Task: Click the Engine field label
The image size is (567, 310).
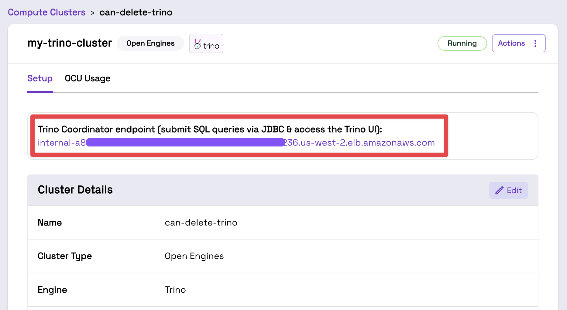Action: click(x=52, y=290)
